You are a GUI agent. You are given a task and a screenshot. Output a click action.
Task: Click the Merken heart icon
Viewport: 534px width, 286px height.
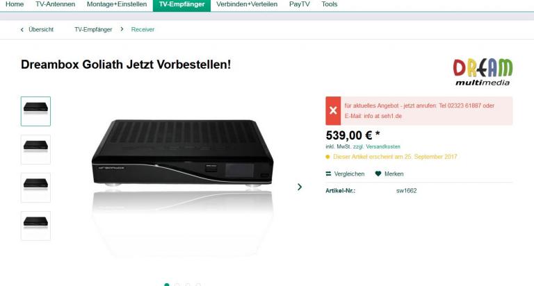coord(378,174)
